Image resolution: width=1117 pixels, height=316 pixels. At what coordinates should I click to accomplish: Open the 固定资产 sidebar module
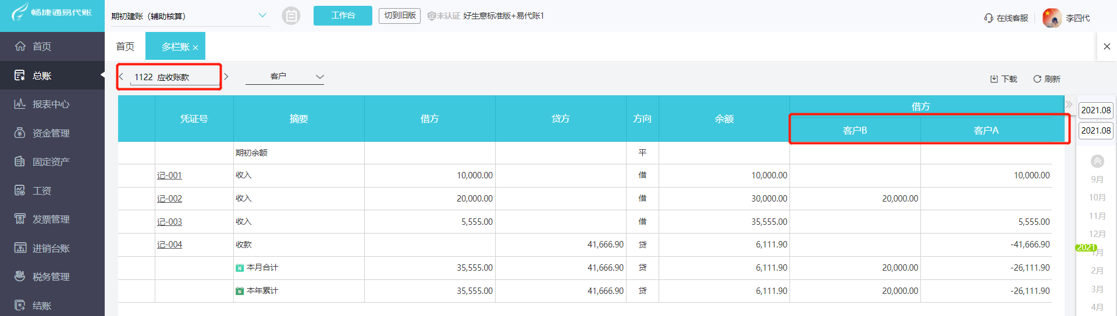coord(51,161)
